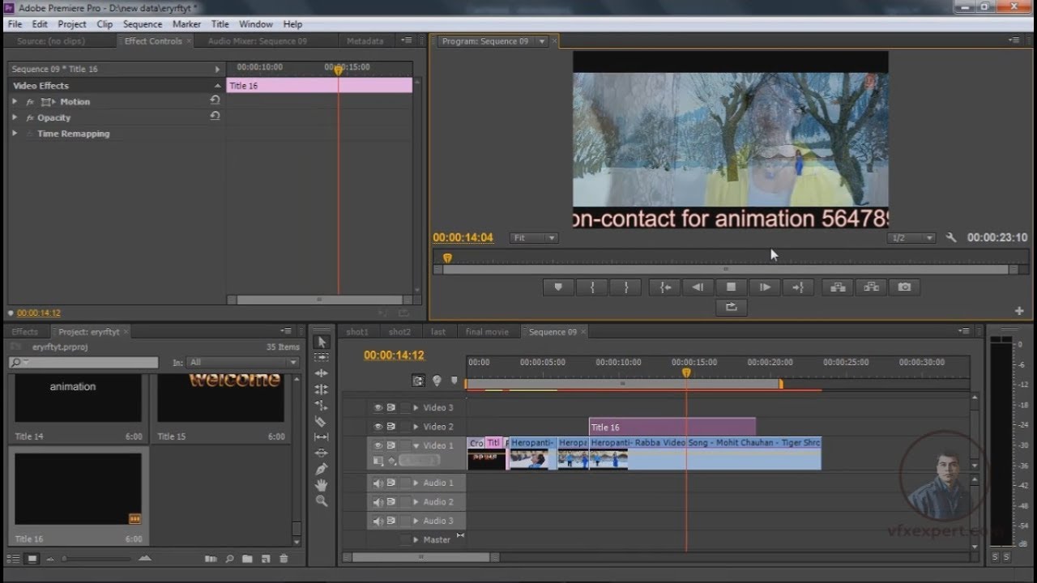This screenshot has width=1037, height=583.
Task: Open the Clip menu
Action: [x=105, y=24]
